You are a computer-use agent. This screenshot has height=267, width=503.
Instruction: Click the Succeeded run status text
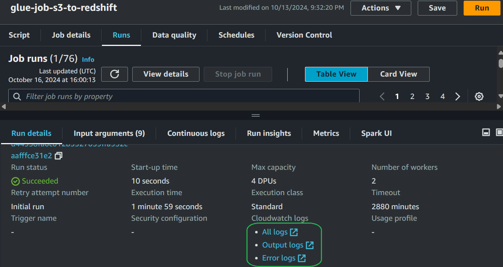pos(40,181)
